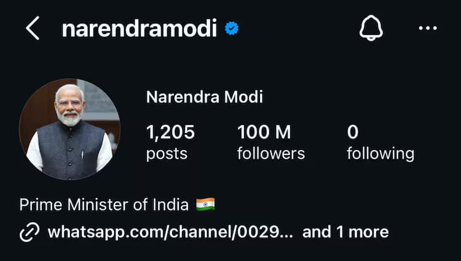The width and height of the screenshot is (461, 261).
Task: Click the chain link icon
Action: (x=29, y=232)
